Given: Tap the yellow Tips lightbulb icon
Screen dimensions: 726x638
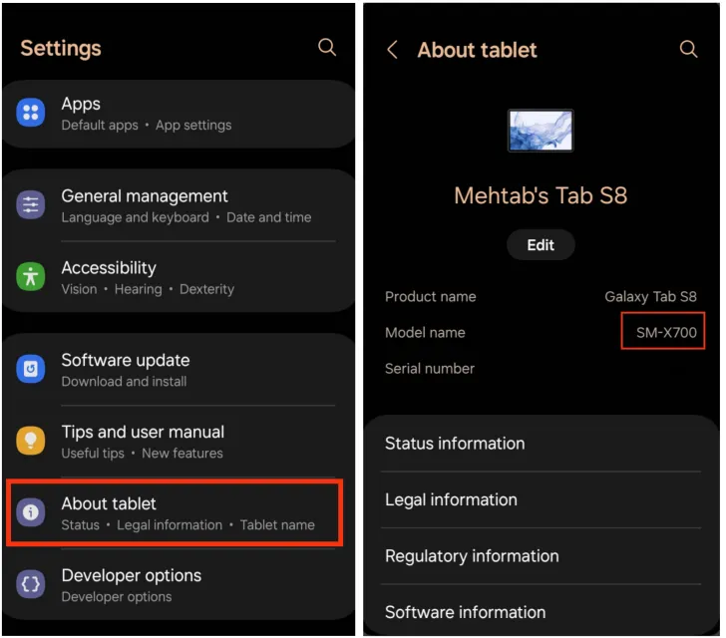Looking at the screenshot, I should point(31,441).
